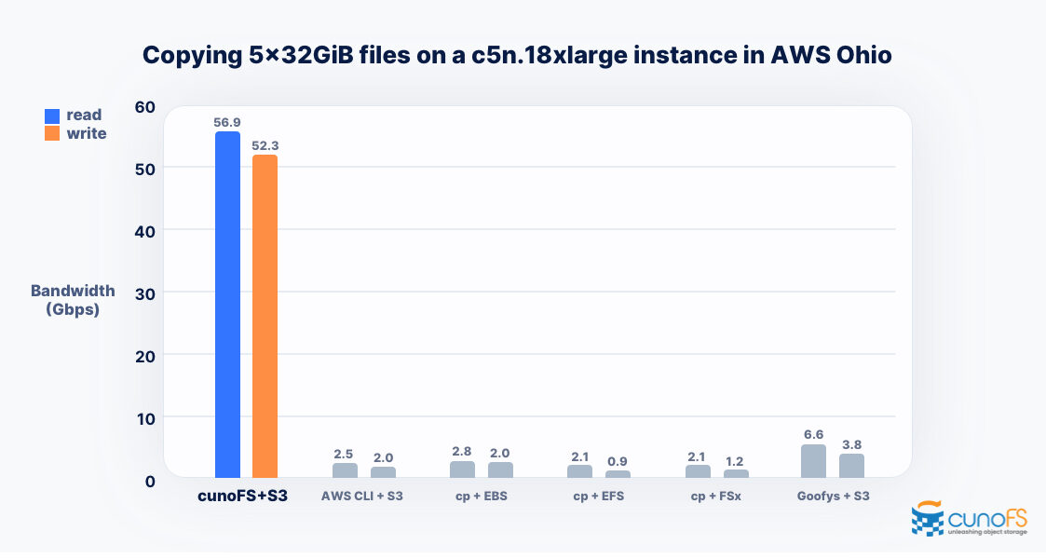This screenshot has height=558, width=1046.
Task: Select the cp + EFS read bar
Action: coord(579,471)
